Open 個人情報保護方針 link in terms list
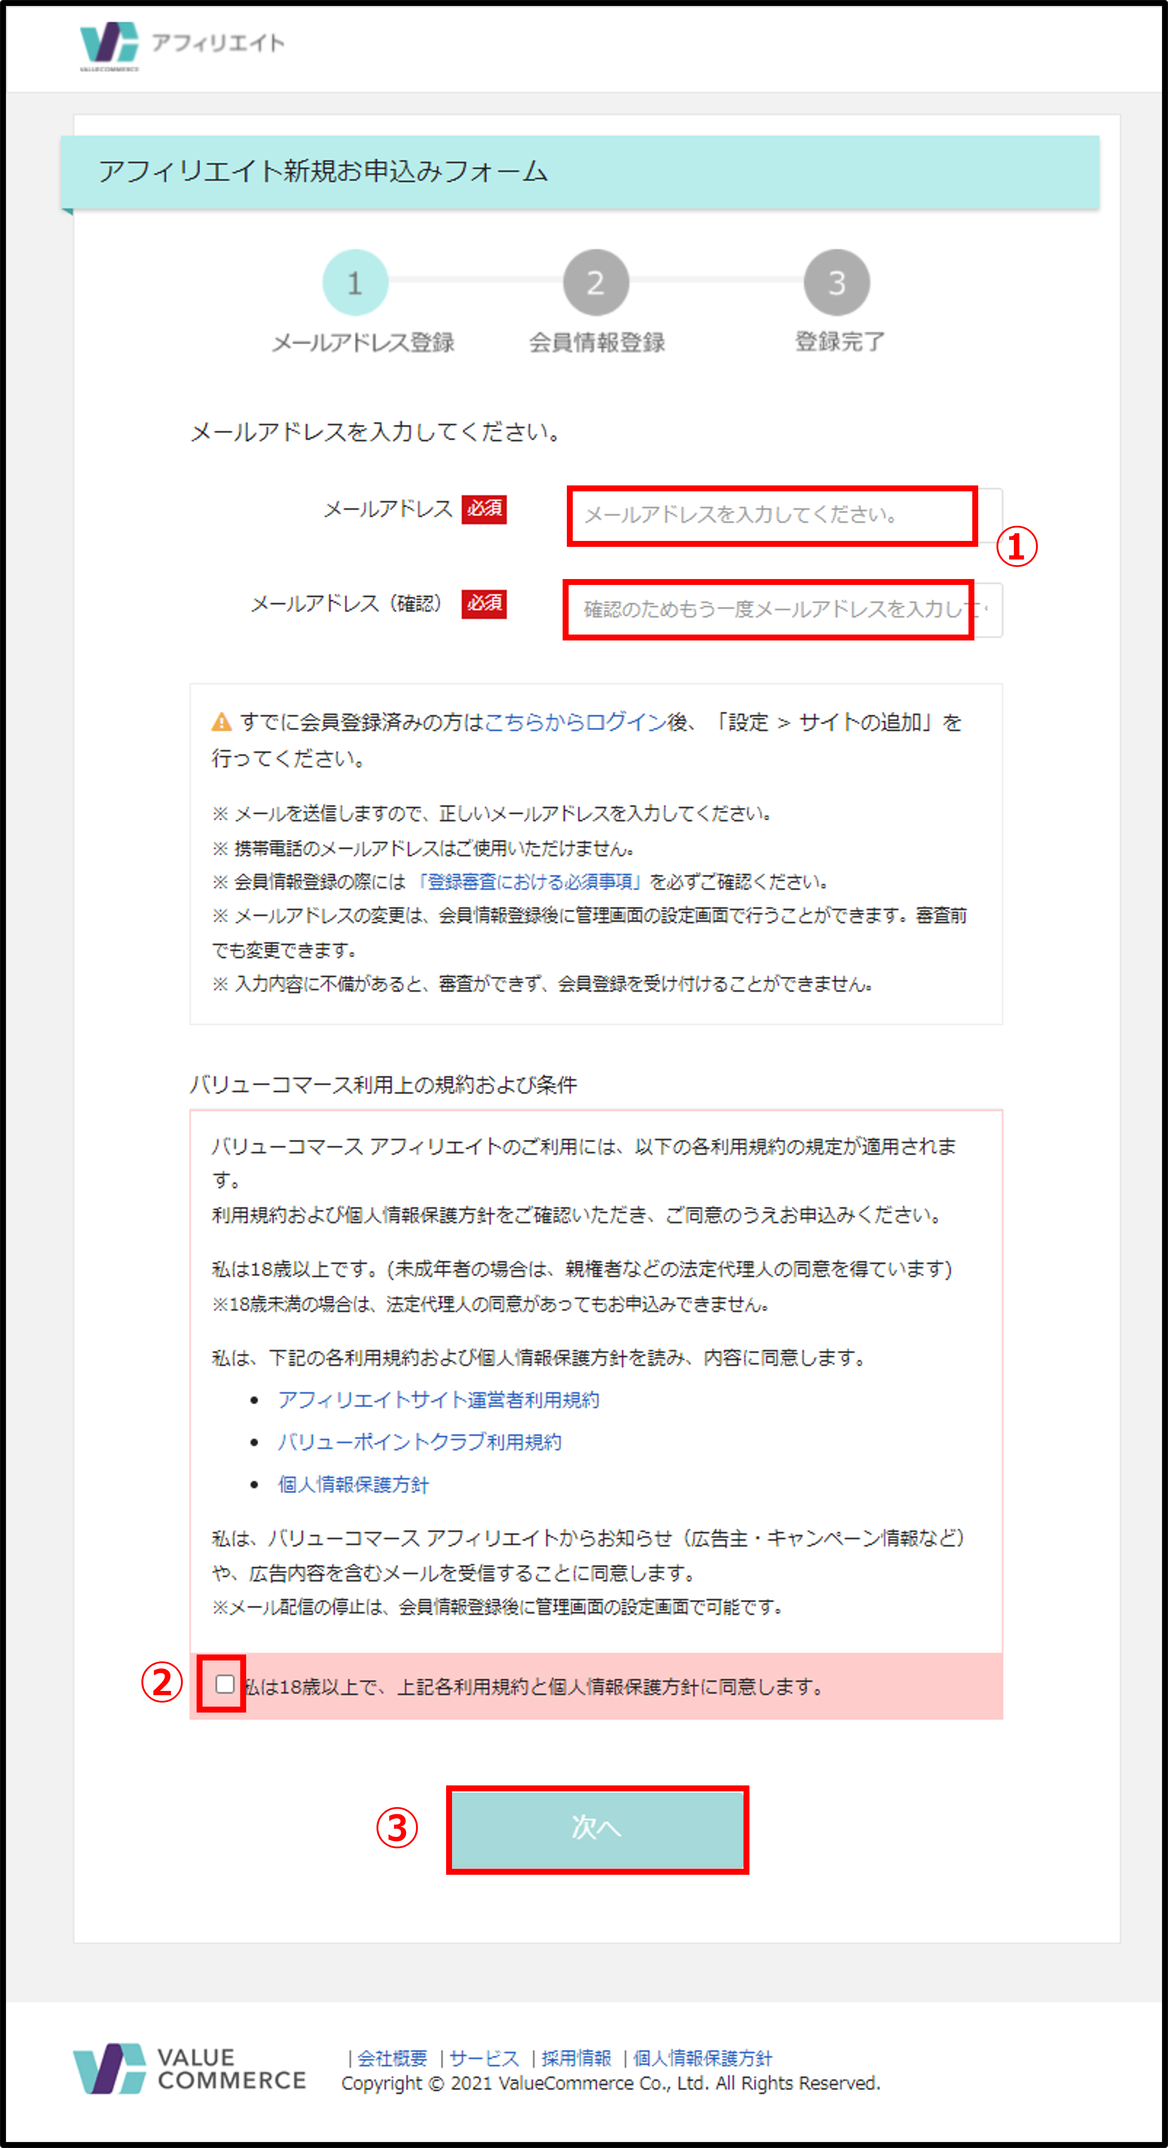 click(x=353, y=1485)
